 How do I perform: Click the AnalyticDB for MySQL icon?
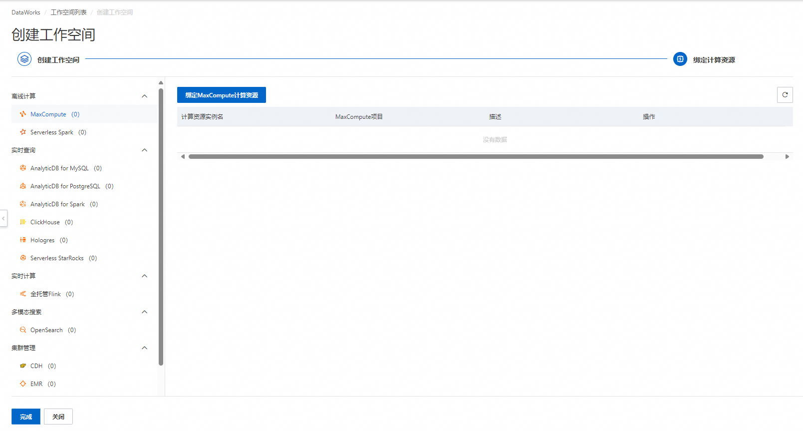click(23, 168)
